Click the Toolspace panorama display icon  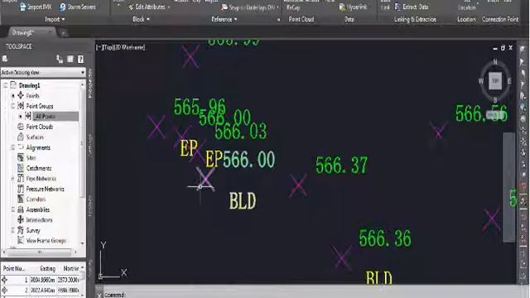pyautogui.click(x=70, y=59)
